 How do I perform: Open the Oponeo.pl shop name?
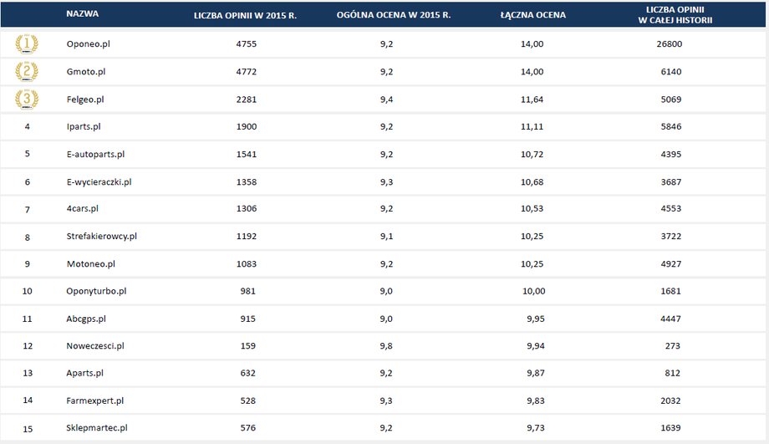(89, 44)
